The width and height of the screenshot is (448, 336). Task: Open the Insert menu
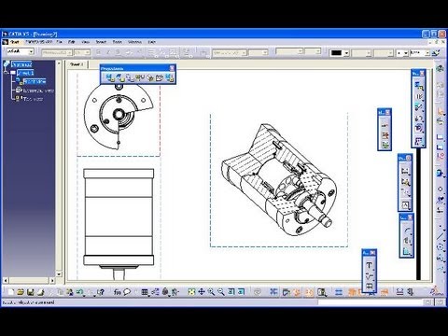click(x=101, y=42)
